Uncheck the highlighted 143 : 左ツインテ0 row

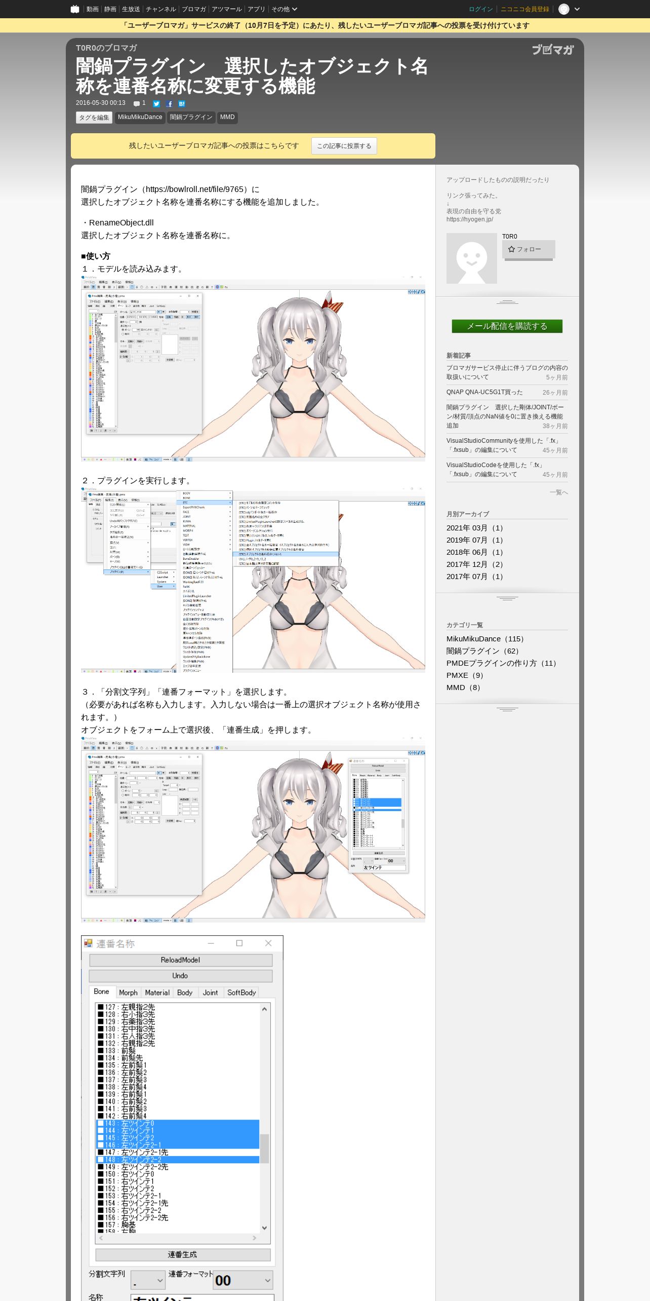(x=101, y=1123)
